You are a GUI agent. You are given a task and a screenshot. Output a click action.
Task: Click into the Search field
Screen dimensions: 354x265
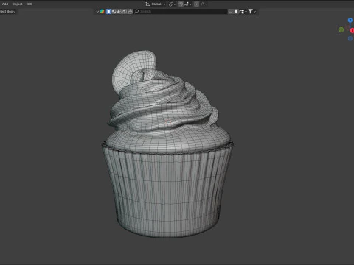pyautogui.click(x=181, y=11)
